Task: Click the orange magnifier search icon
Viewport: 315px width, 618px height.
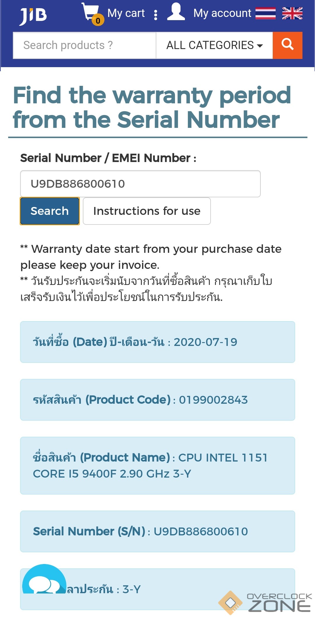Action: point(287,45)
